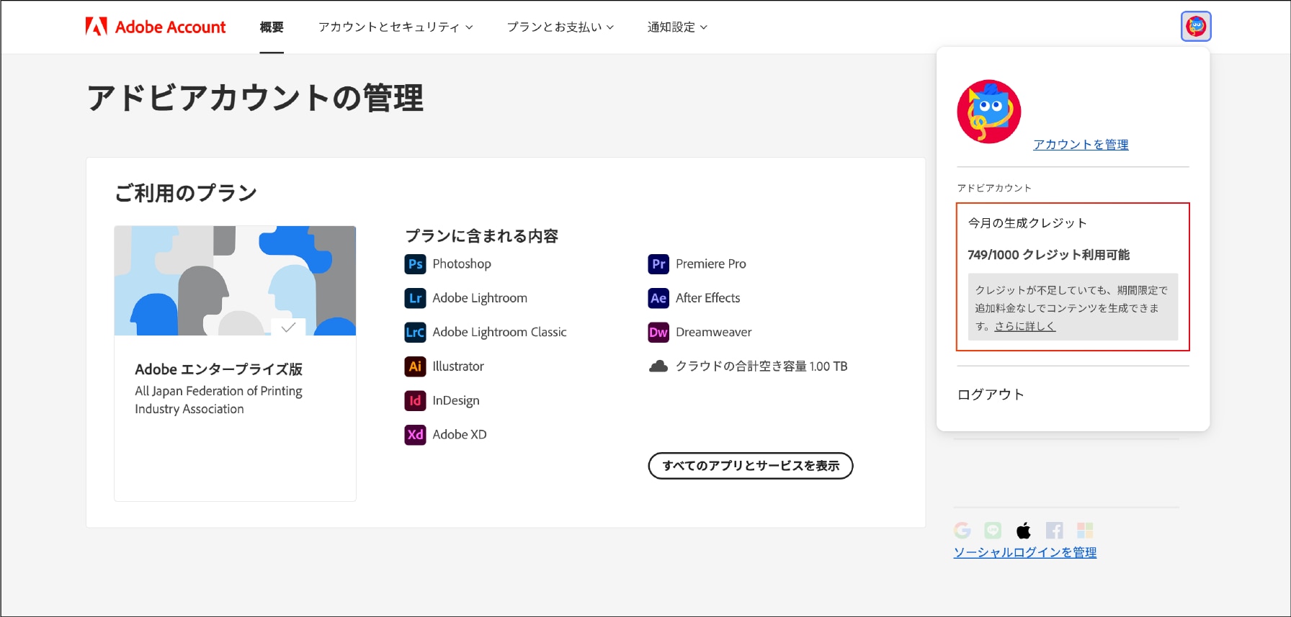
Task: Click ソーシャルログインを管理 link
Action: click(x=1025, y=552)
